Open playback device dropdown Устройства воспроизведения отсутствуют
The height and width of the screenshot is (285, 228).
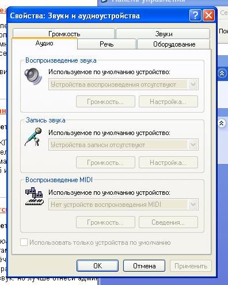tap(123, 84)
